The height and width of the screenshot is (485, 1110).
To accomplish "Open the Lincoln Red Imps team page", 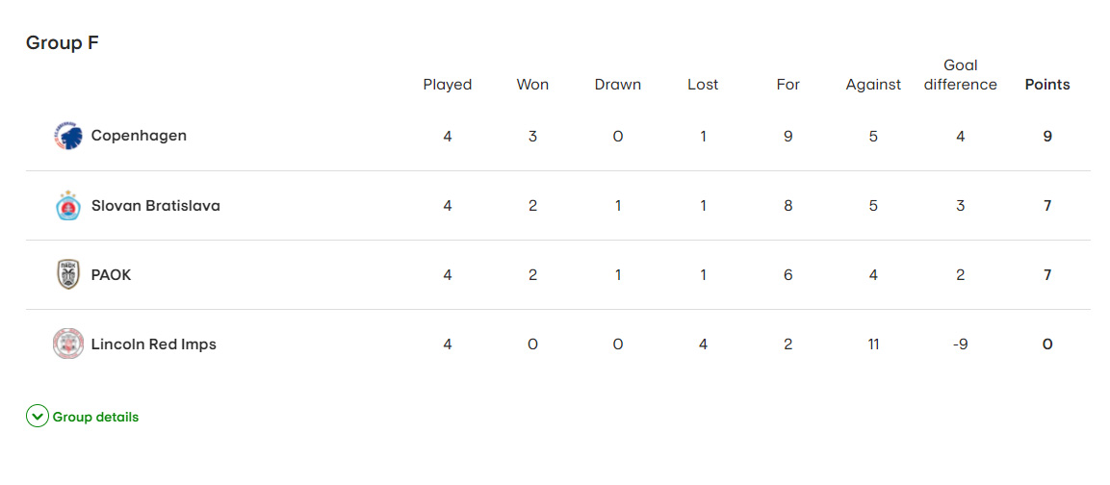I will 153,344.
